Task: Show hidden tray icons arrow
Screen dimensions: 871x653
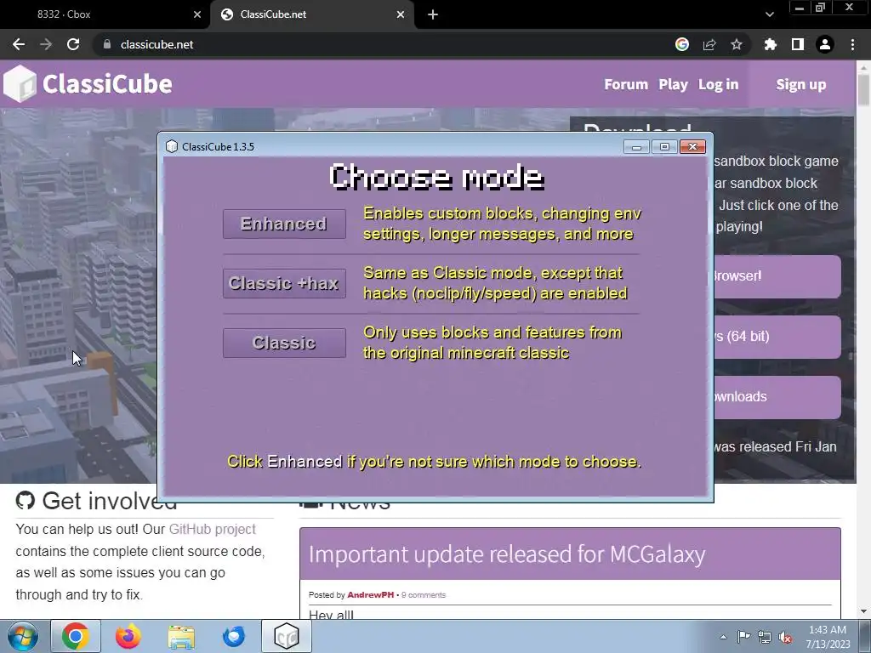Action: coord(723,637)
